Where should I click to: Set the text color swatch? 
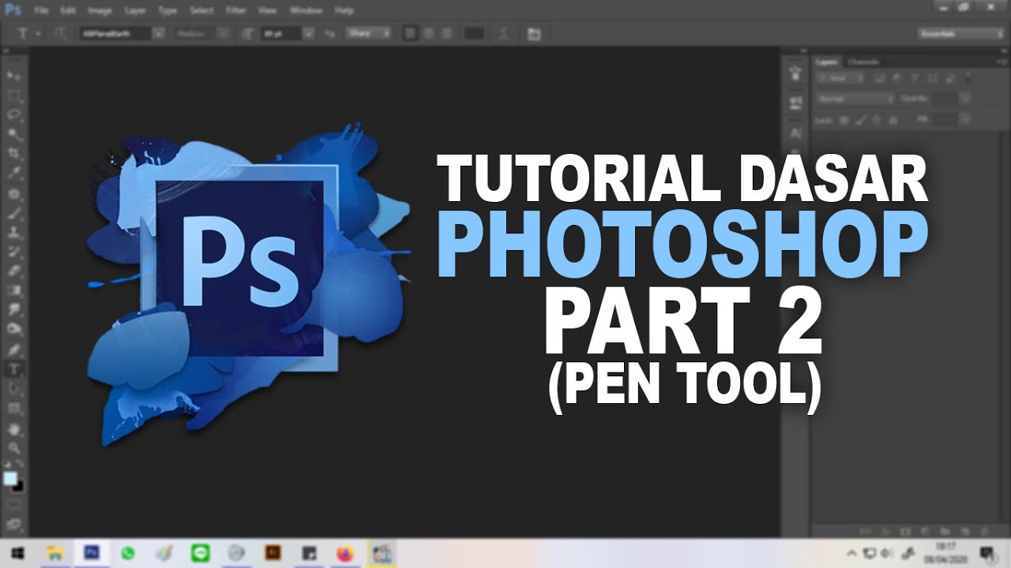[x=474, y=34]
